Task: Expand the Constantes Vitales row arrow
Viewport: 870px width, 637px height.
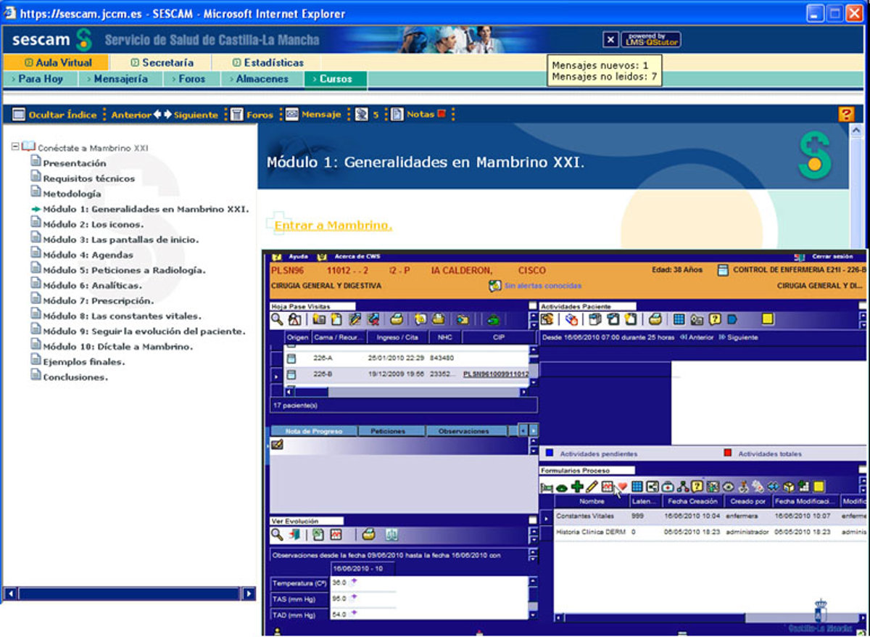Action: [545, 517]
